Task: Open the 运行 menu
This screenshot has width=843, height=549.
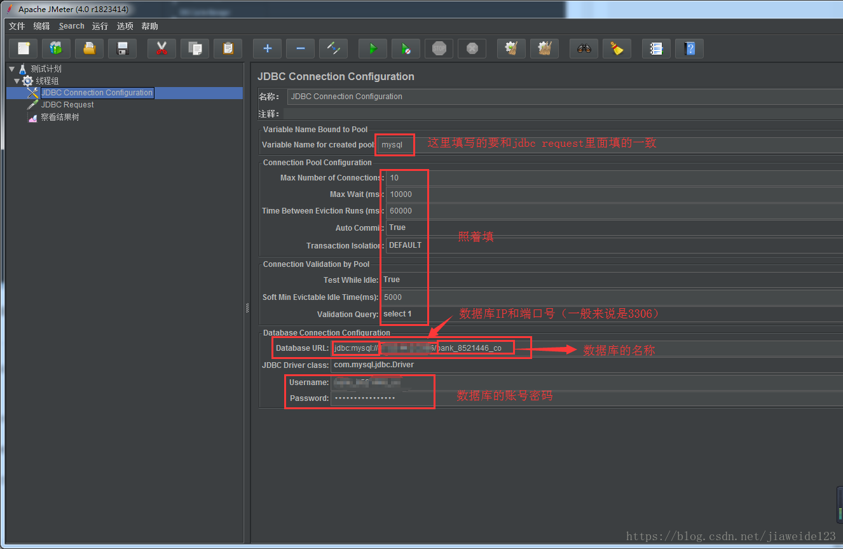Action: (x=100, y=26)
